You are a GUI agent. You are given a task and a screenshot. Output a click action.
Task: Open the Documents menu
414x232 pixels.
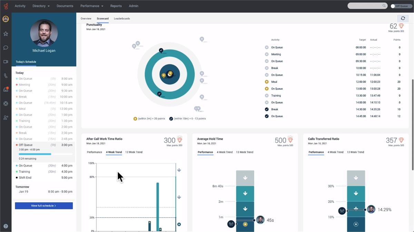(x=65, y=6)
